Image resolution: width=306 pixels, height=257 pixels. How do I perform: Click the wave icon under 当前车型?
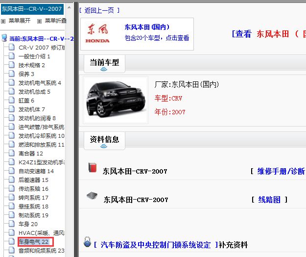pos(104,69)
